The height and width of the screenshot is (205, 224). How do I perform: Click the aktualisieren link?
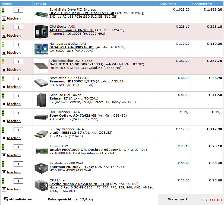(x=21, y=199)
